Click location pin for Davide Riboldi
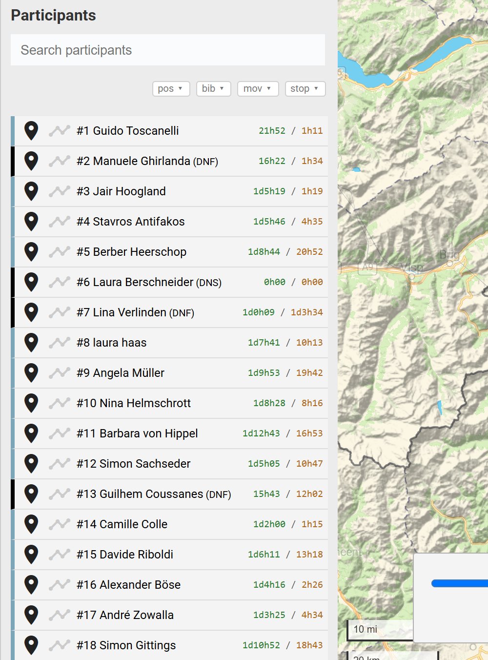 31,555
